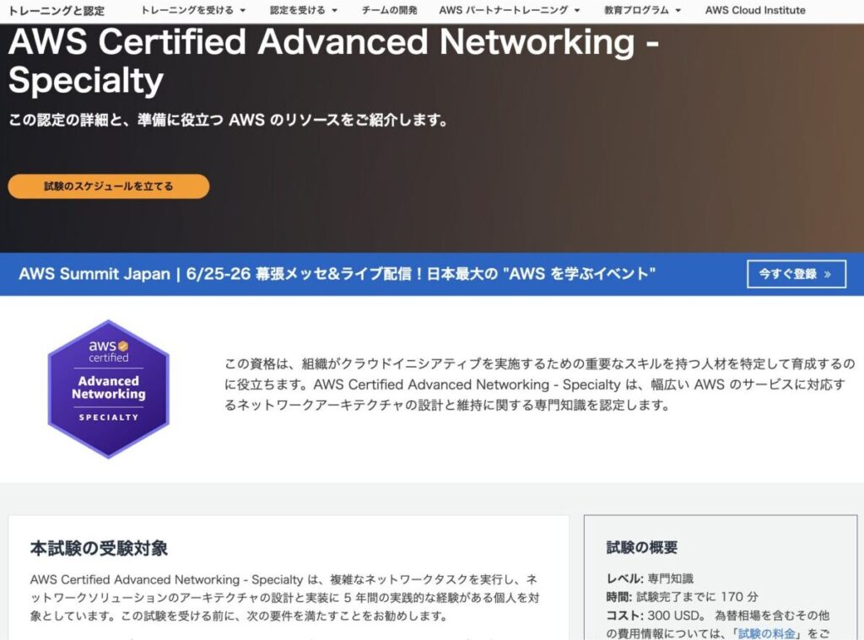Click the Advanced Networking Specialty badge
The image size is (864, 640).
[109, 389]
